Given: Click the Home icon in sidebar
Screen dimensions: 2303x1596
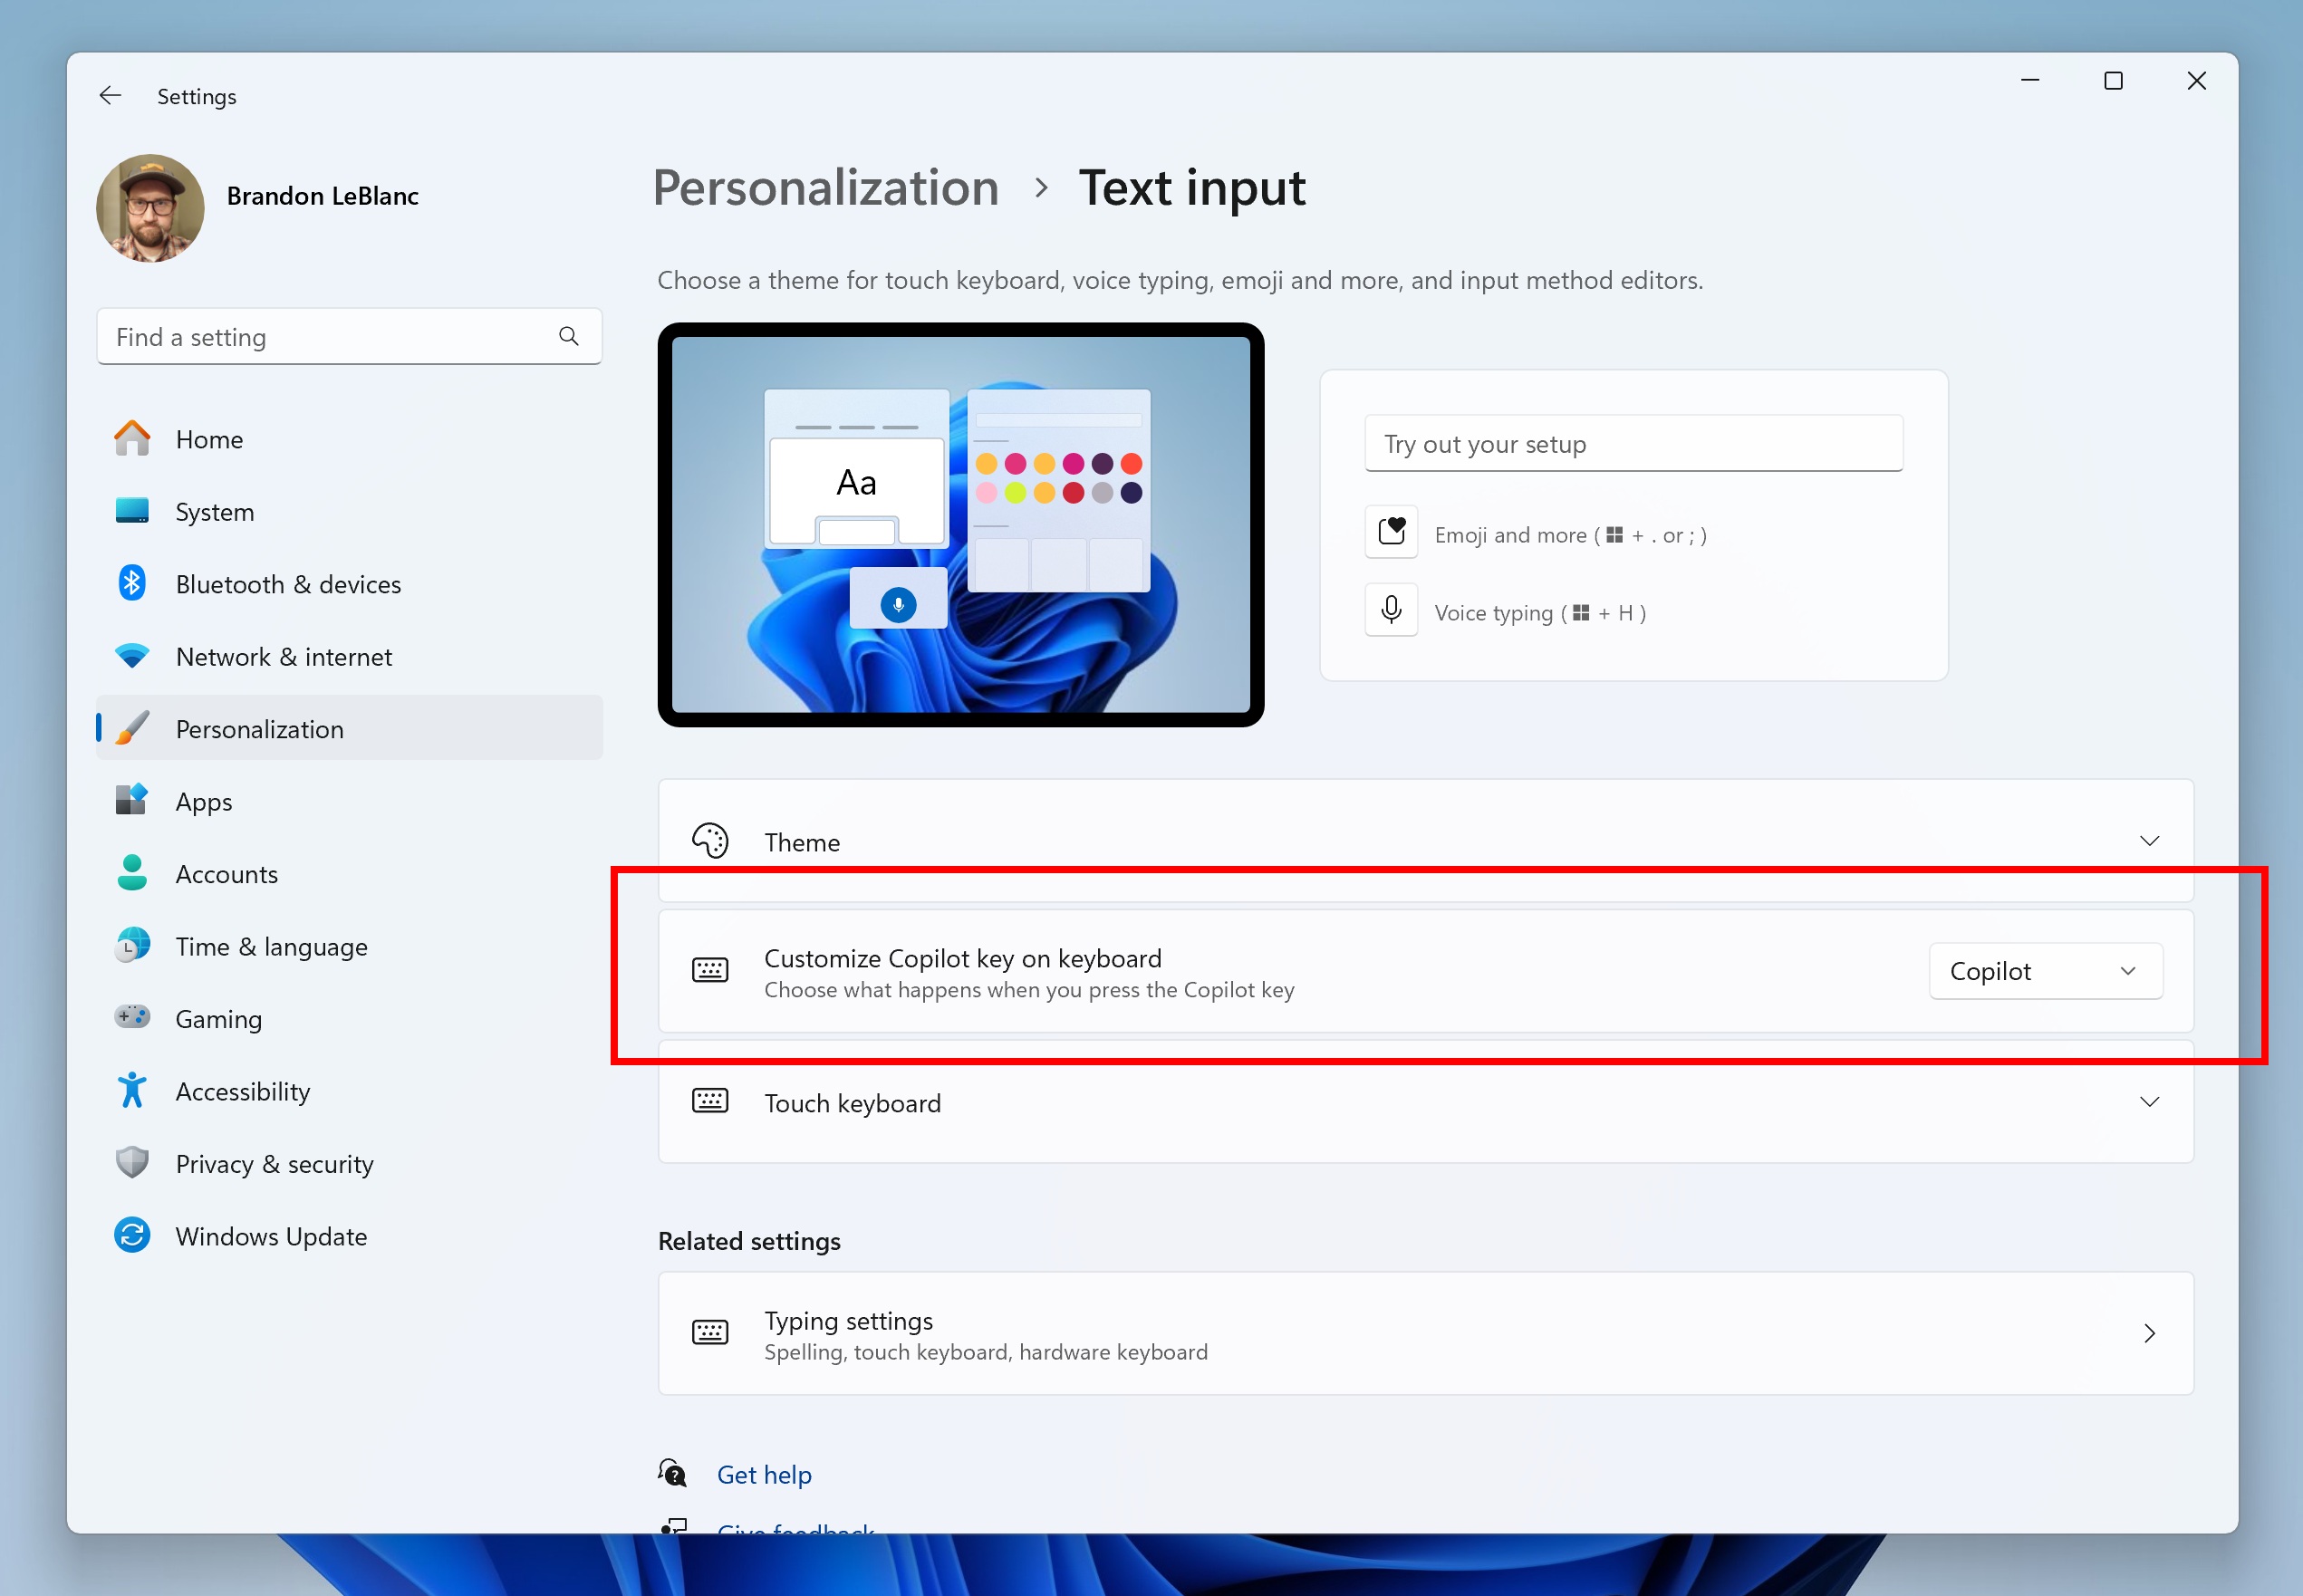Looking at the screenshot, I should [133, 439].
